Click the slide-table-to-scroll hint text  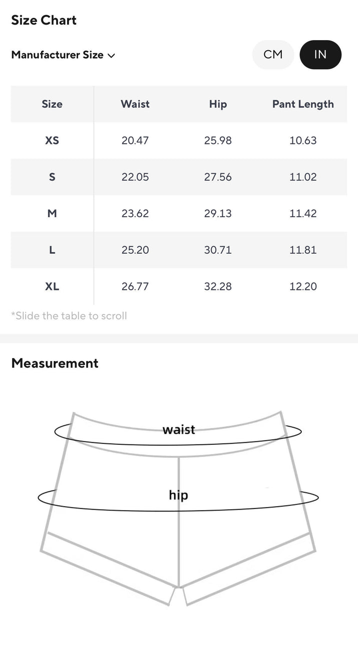(69, 316)
